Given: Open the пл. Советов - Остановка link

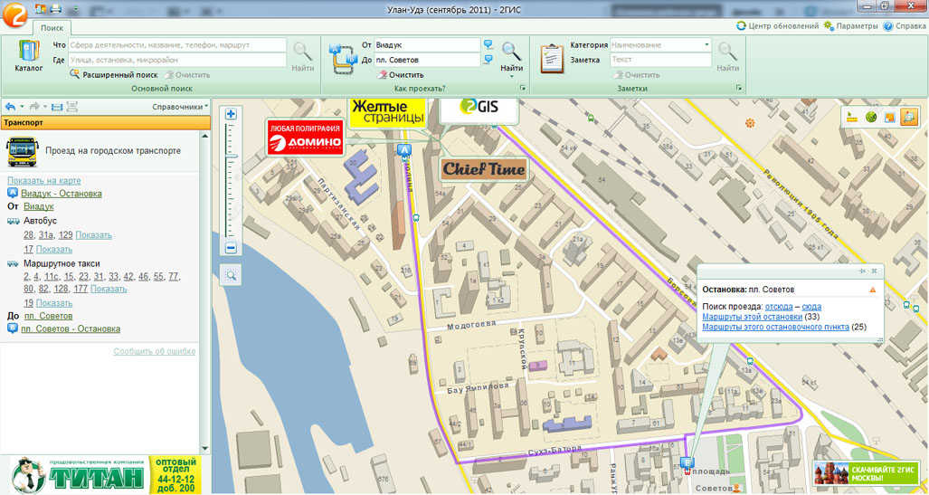Looking at the screenshot, I should (x=71, y=328).
